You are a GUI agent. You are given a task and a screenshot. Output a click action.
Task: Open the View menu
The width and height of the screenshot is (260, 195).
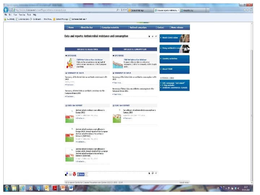tap(16, 15)
